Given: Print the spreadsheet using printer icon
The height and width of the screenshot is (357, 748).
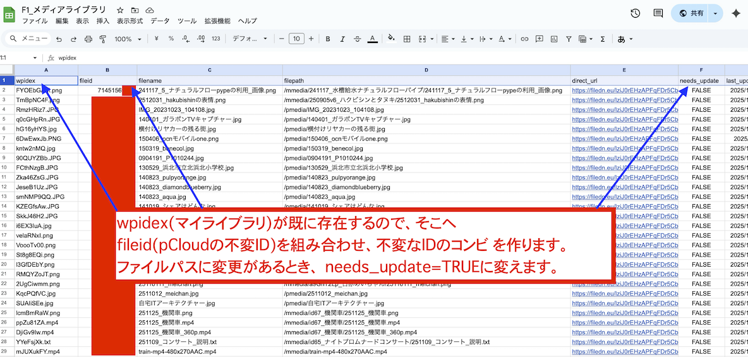Looking at the screenshot, I should point(88,39).
